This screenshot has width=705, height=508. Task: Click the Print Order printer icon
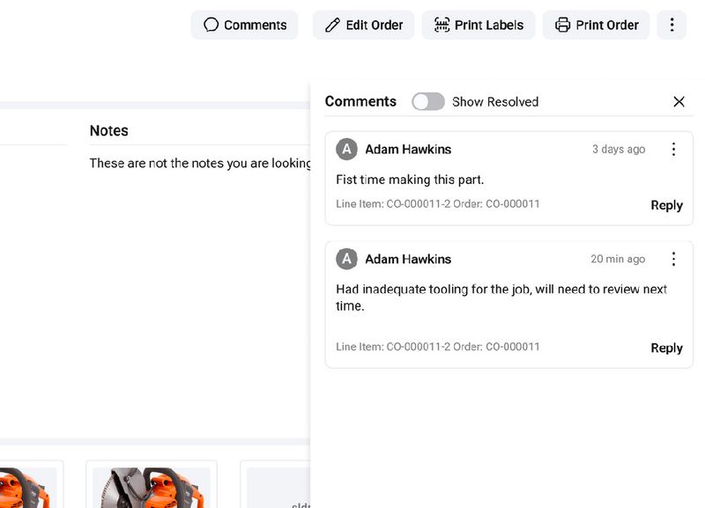[x=562, y=25]
